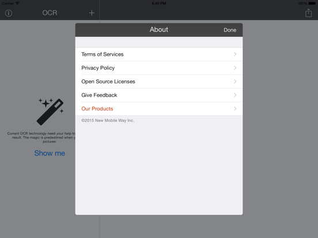Open Terms of Services

pyautogui.click(x=159, y=54)
